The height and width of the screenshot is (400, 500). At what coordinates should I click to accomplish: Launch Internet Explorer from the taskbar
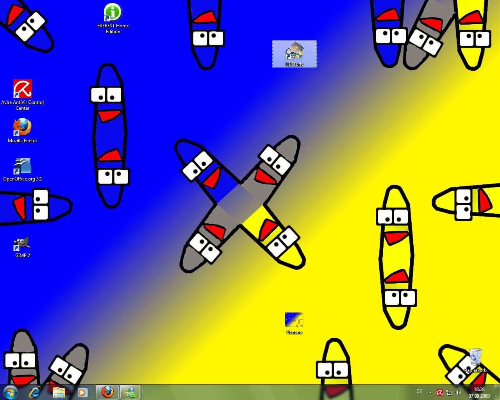click(x=35, y=392)
